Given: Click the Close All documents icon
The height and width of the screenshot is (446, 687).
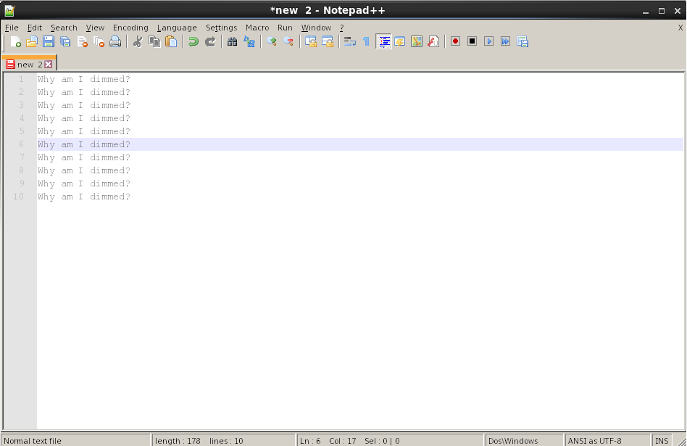Looking at the screenshot, I should coord(99,41).
